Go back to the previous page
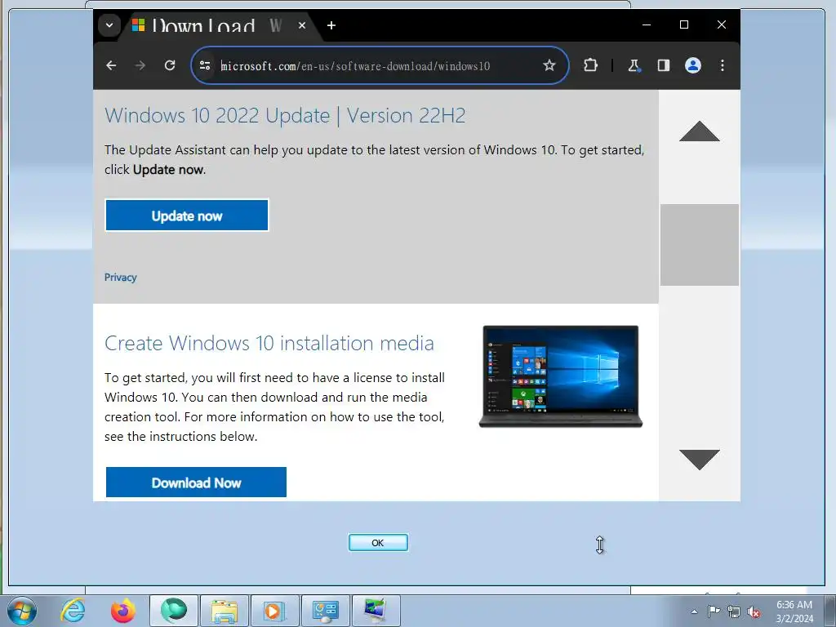Screen dimensions: 836x627 111,65
